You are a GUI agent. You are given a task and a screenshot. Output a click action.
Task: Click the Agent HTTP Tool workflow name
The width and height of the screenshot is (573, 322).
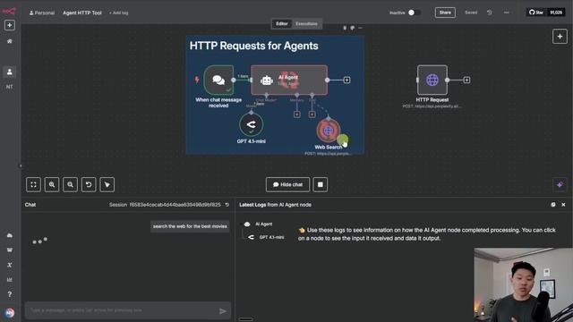82,13
